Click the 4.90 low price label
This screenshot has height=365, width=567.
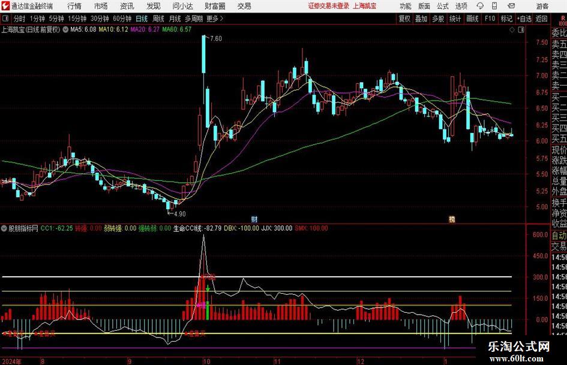(x=180, y=214)
